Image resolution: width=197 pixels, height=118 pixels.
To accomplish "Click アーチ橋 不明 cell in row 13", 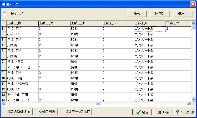I will click(x=23, y=95).
